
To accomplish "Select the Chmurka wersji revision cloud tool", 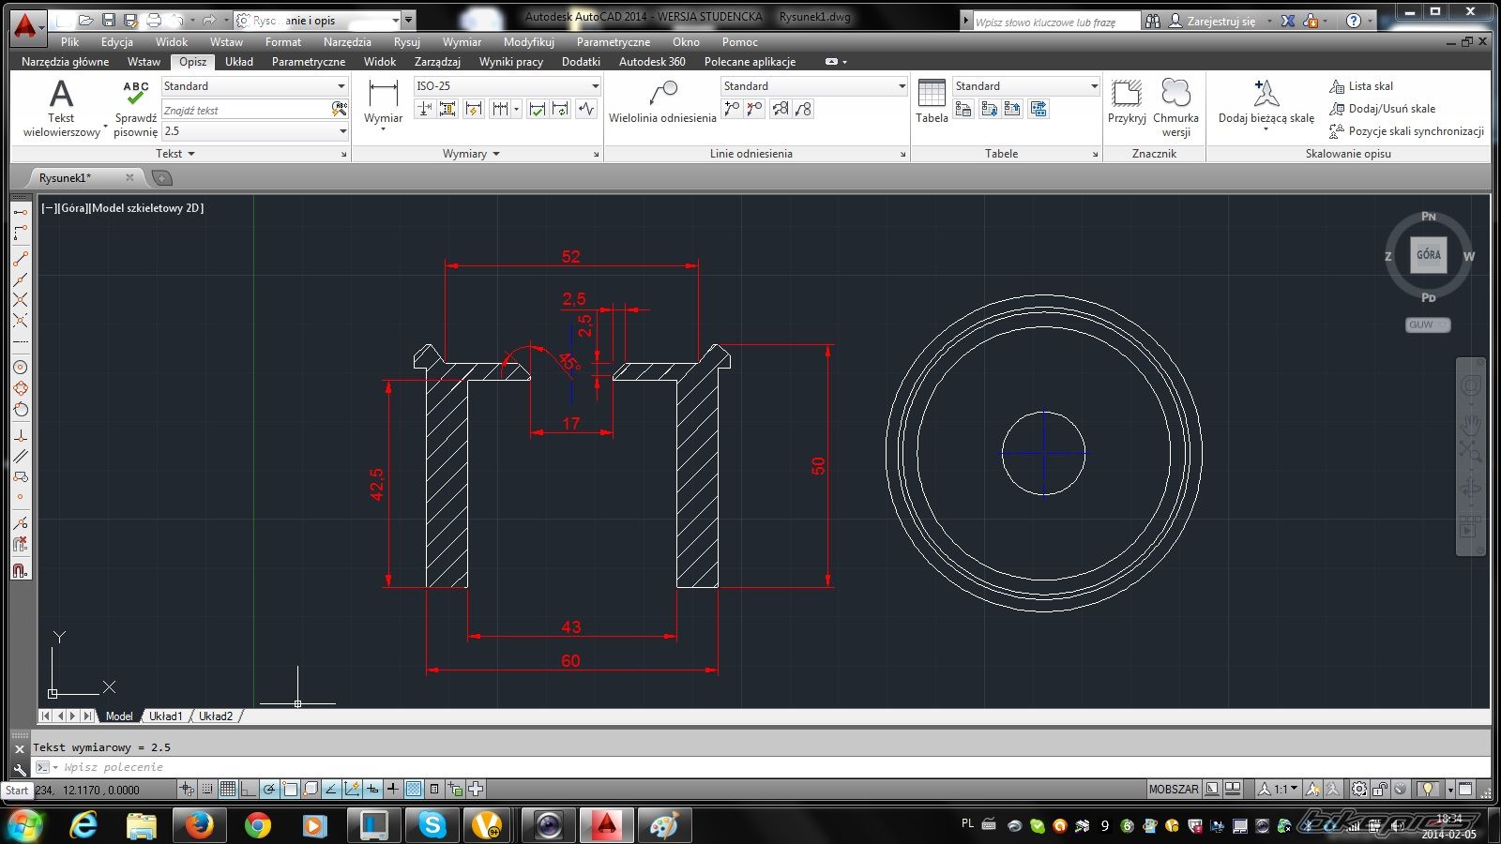I will (x=1175, y=108).
